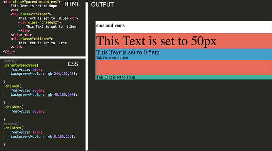The width and height of the screenshot is (272, 151).
Task: Click the /*rems*/ comment in CSS
Action: (x=11, y=124)
